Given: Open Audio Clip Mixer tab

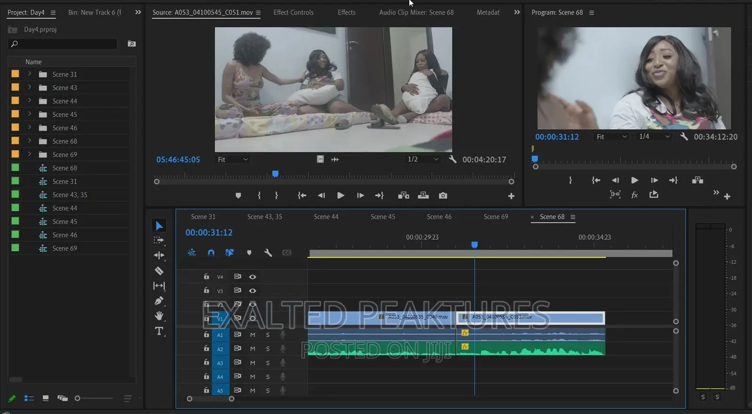Looking at the screenshot, I should tap(416, 12).
